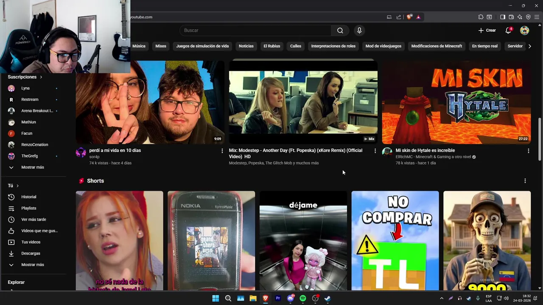The width and height of the screenshot is (543, 305).
Task: Open the notifications bell
Action: [508, 30]
